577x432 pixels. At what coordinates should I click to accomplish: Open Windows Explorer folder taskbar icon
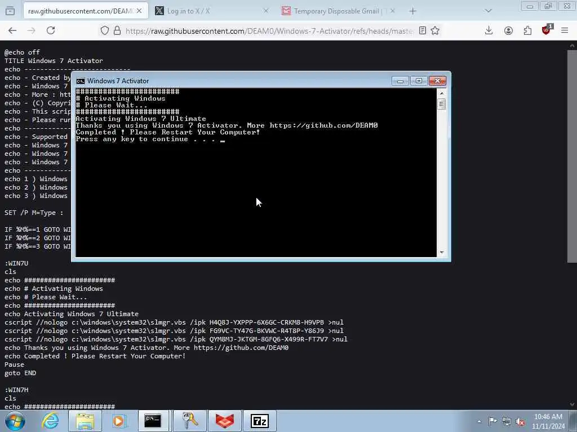click(85, 421)
